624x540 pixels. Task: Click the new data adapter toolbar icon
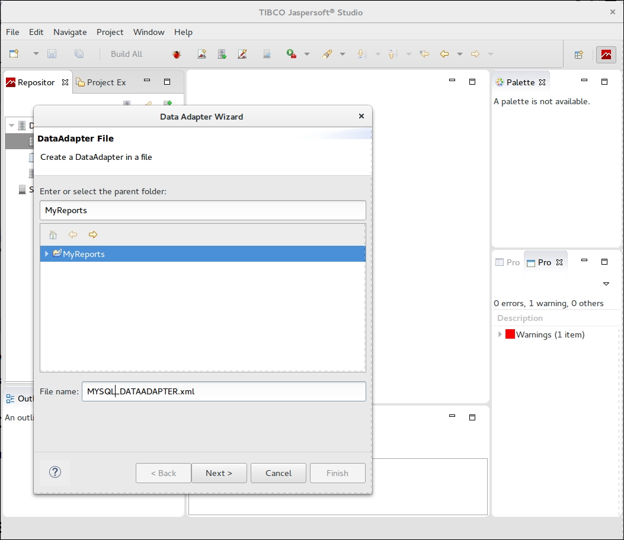click(x=222, y=54)
